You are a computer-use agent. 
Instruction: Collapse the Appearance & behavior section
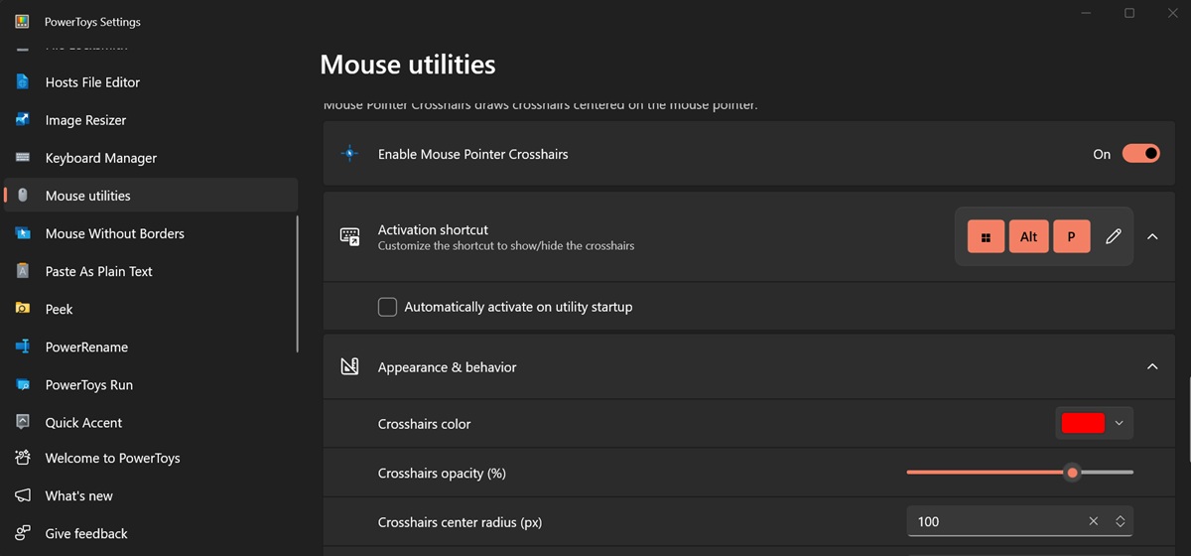tap(1152, 366)
